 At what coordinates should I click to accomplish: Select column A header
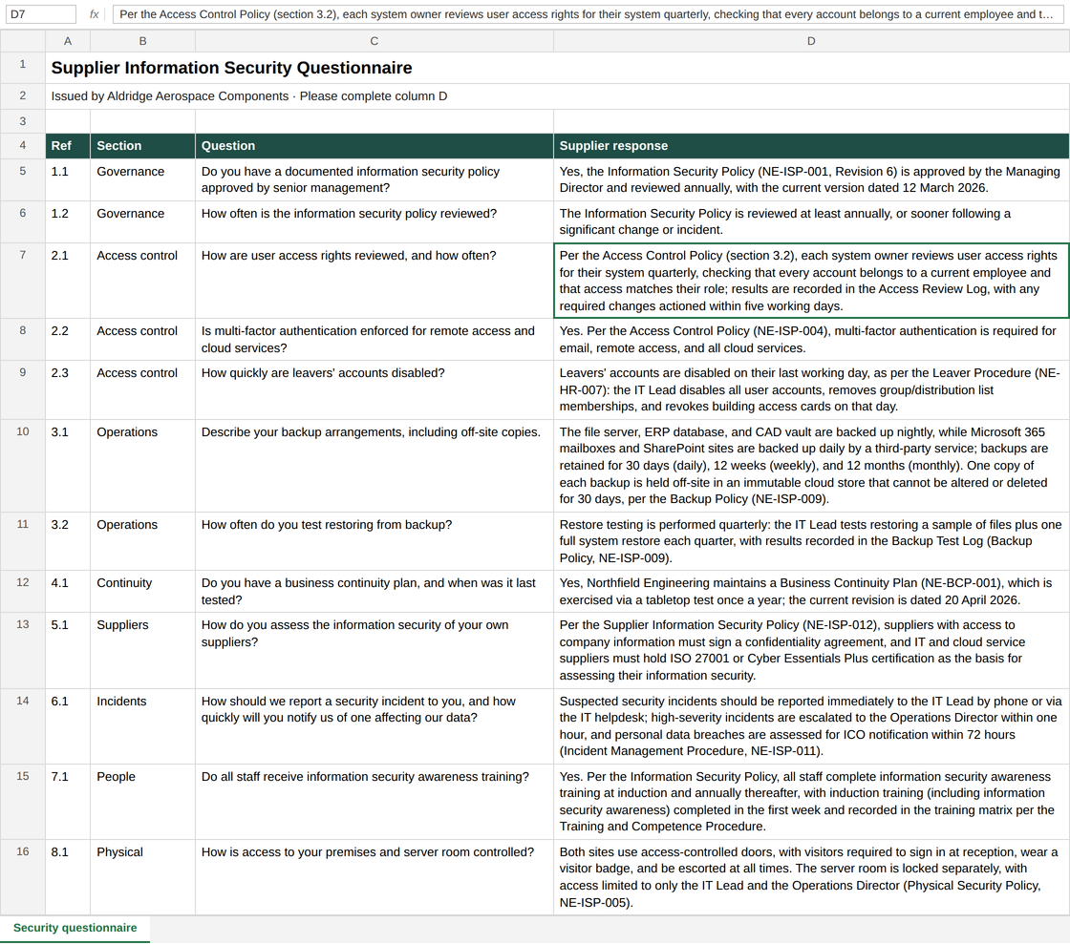tap(68, 41)
